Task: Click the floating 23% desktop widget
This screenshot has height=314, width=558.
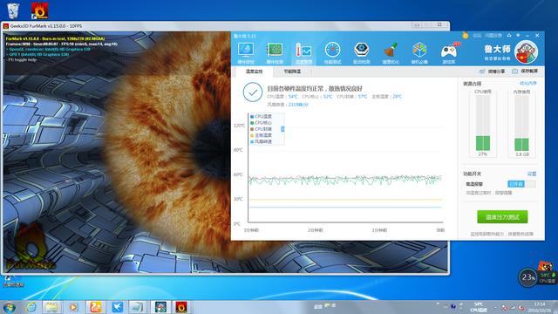Action: 528,277
